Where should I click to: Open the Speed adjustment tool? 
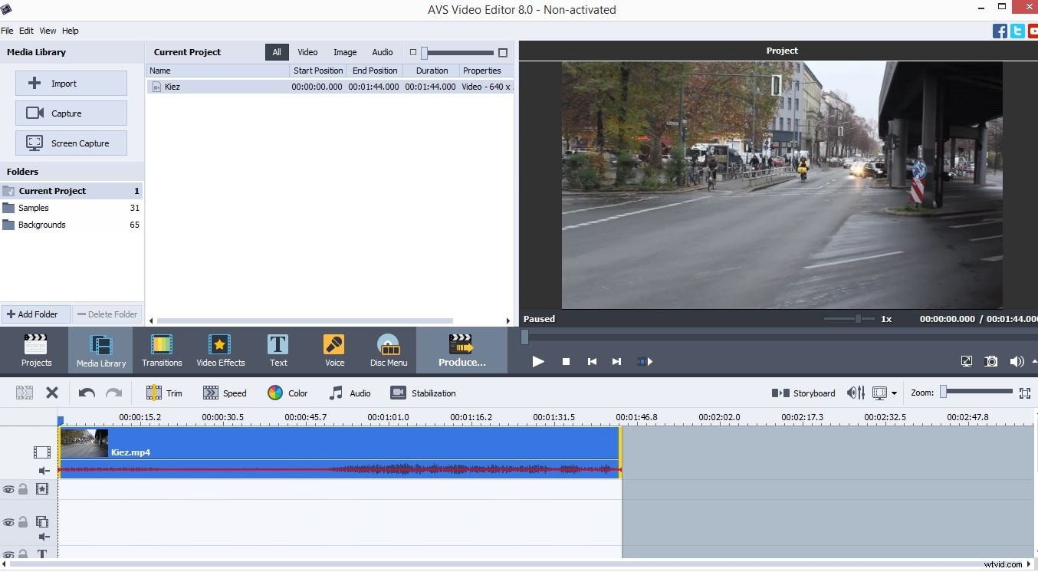(225, 393)
